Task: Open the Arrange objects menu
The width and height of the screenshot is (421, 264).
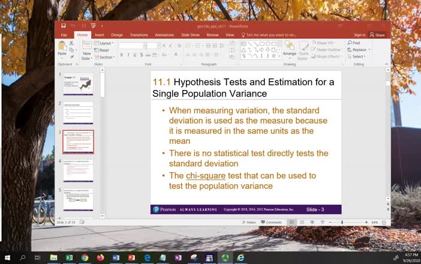Action: click(x=290, y=49)
